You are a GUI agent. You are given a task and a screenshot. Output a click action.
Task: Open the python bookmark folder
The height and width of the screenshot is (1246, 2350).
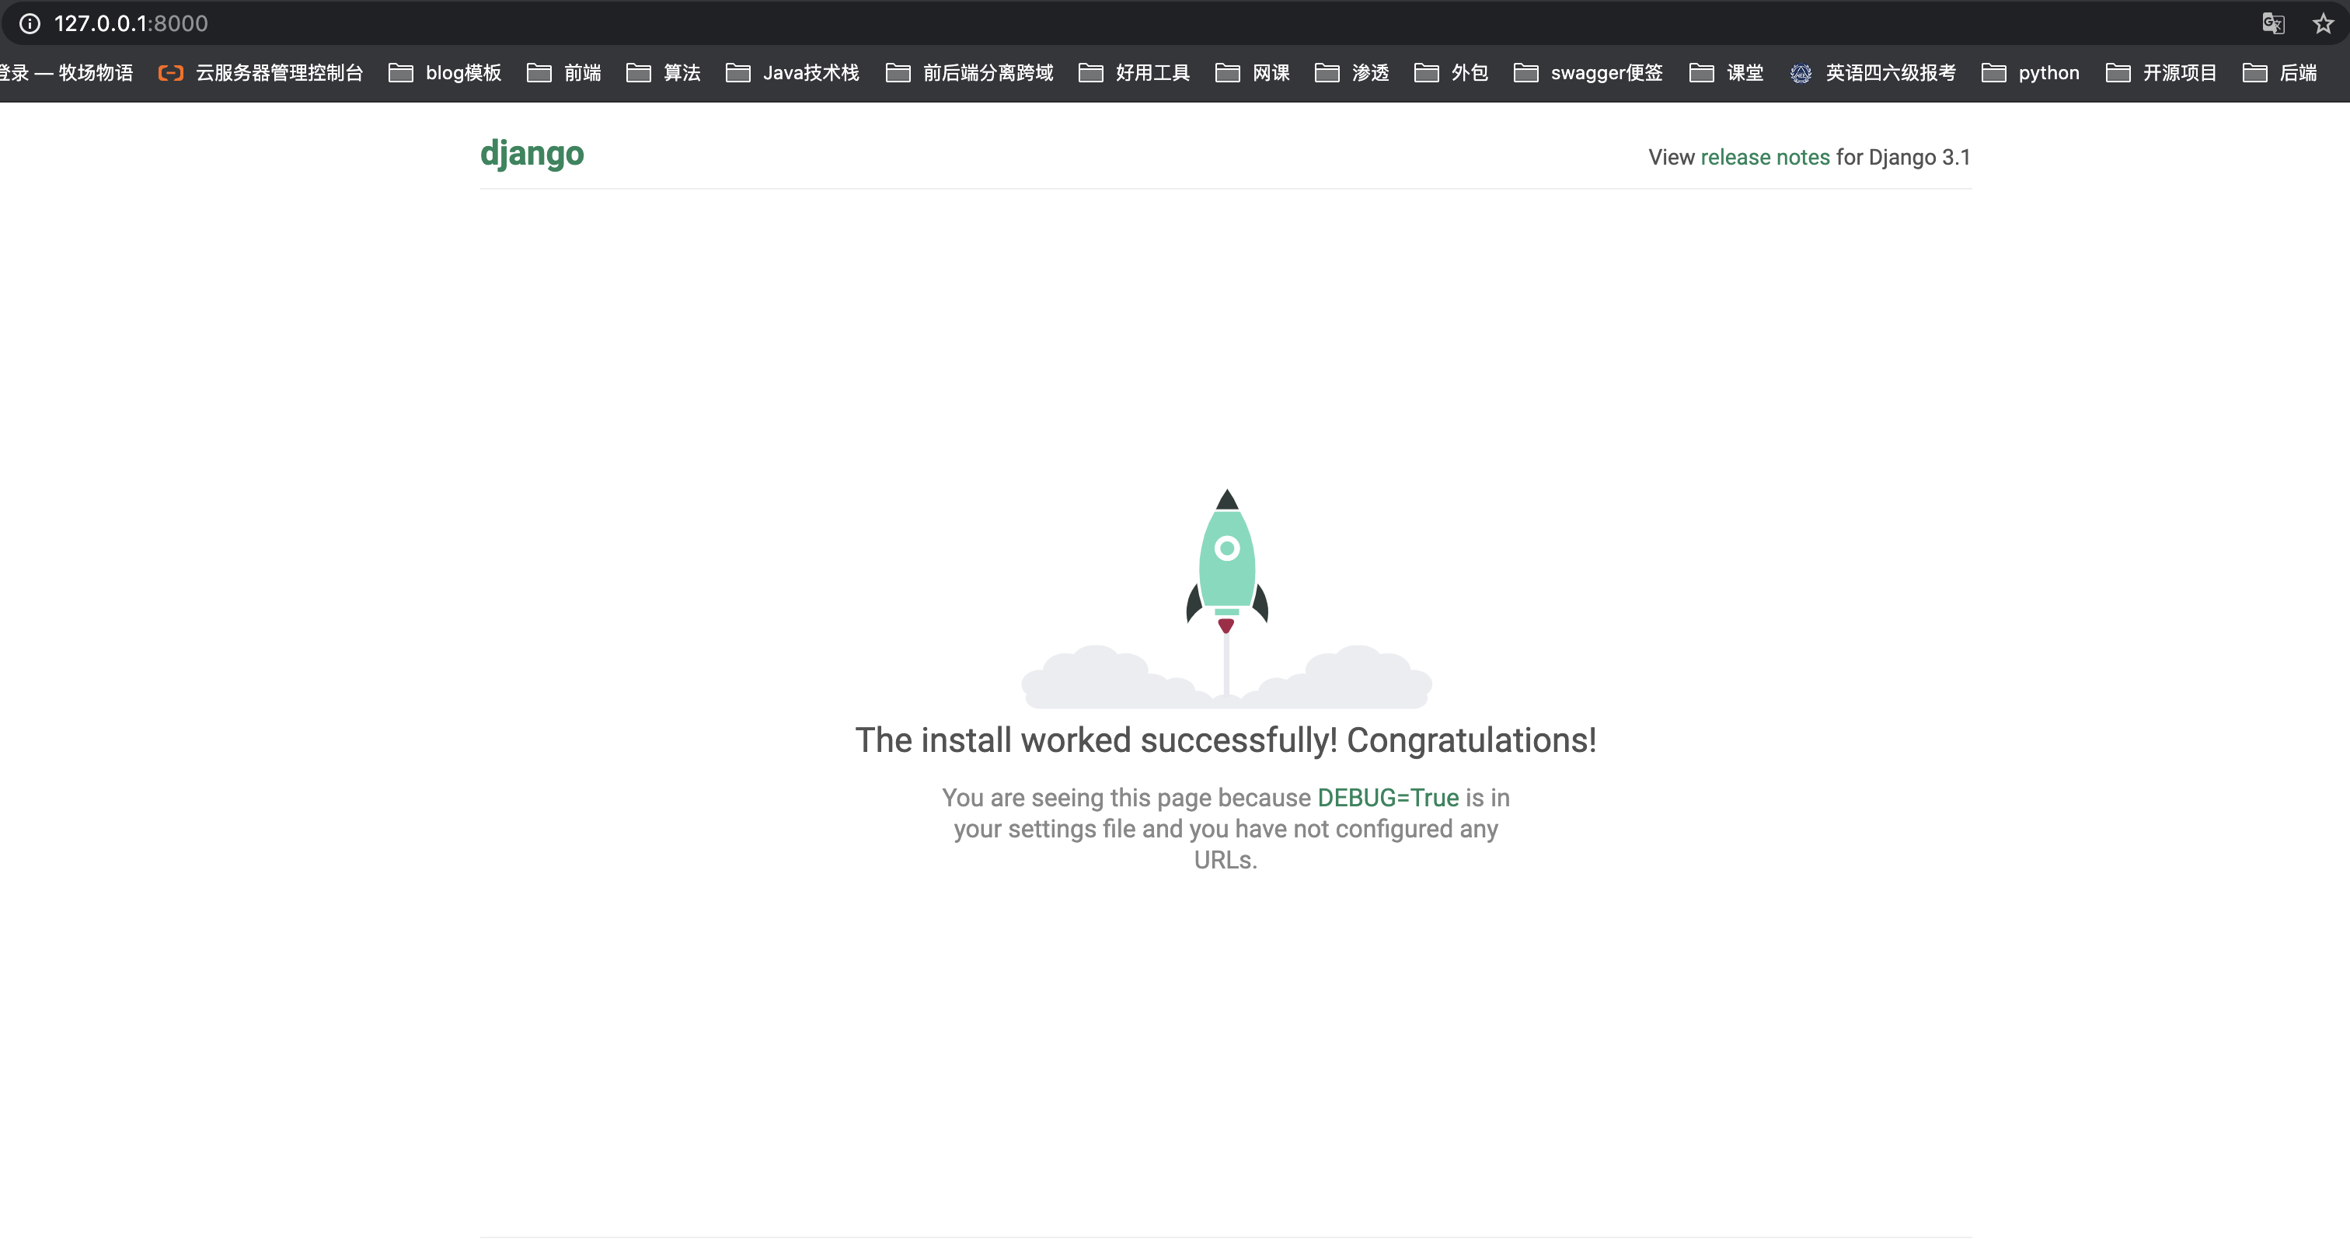2031,73
